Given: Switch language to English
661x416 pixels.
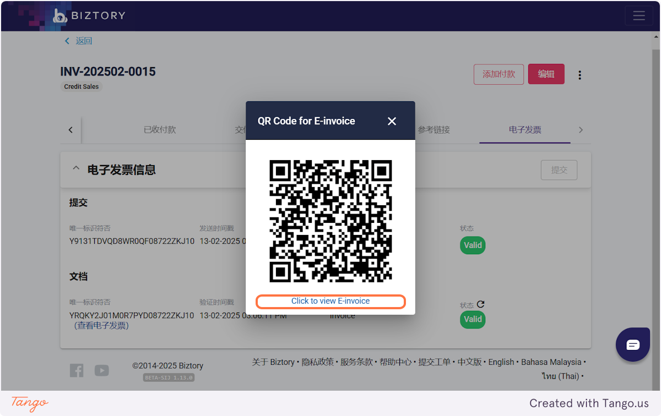Looking at the screenshot, I should point(501,362).
